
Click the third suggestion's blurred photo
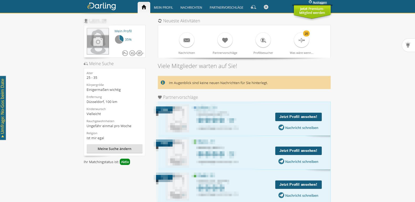178,186
